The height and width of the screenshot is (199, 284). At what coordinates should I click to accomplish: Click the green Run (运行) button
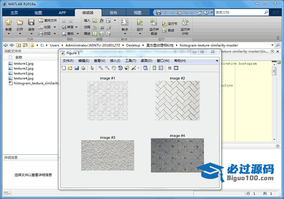point(140,22)
